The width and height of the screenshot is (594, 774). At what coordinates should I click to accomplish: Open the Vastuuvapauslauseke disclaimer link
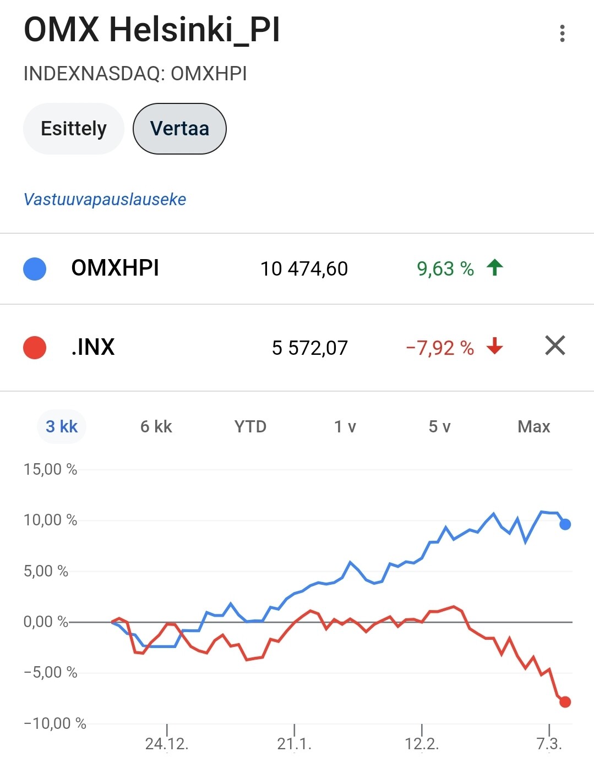click(105, 199)
